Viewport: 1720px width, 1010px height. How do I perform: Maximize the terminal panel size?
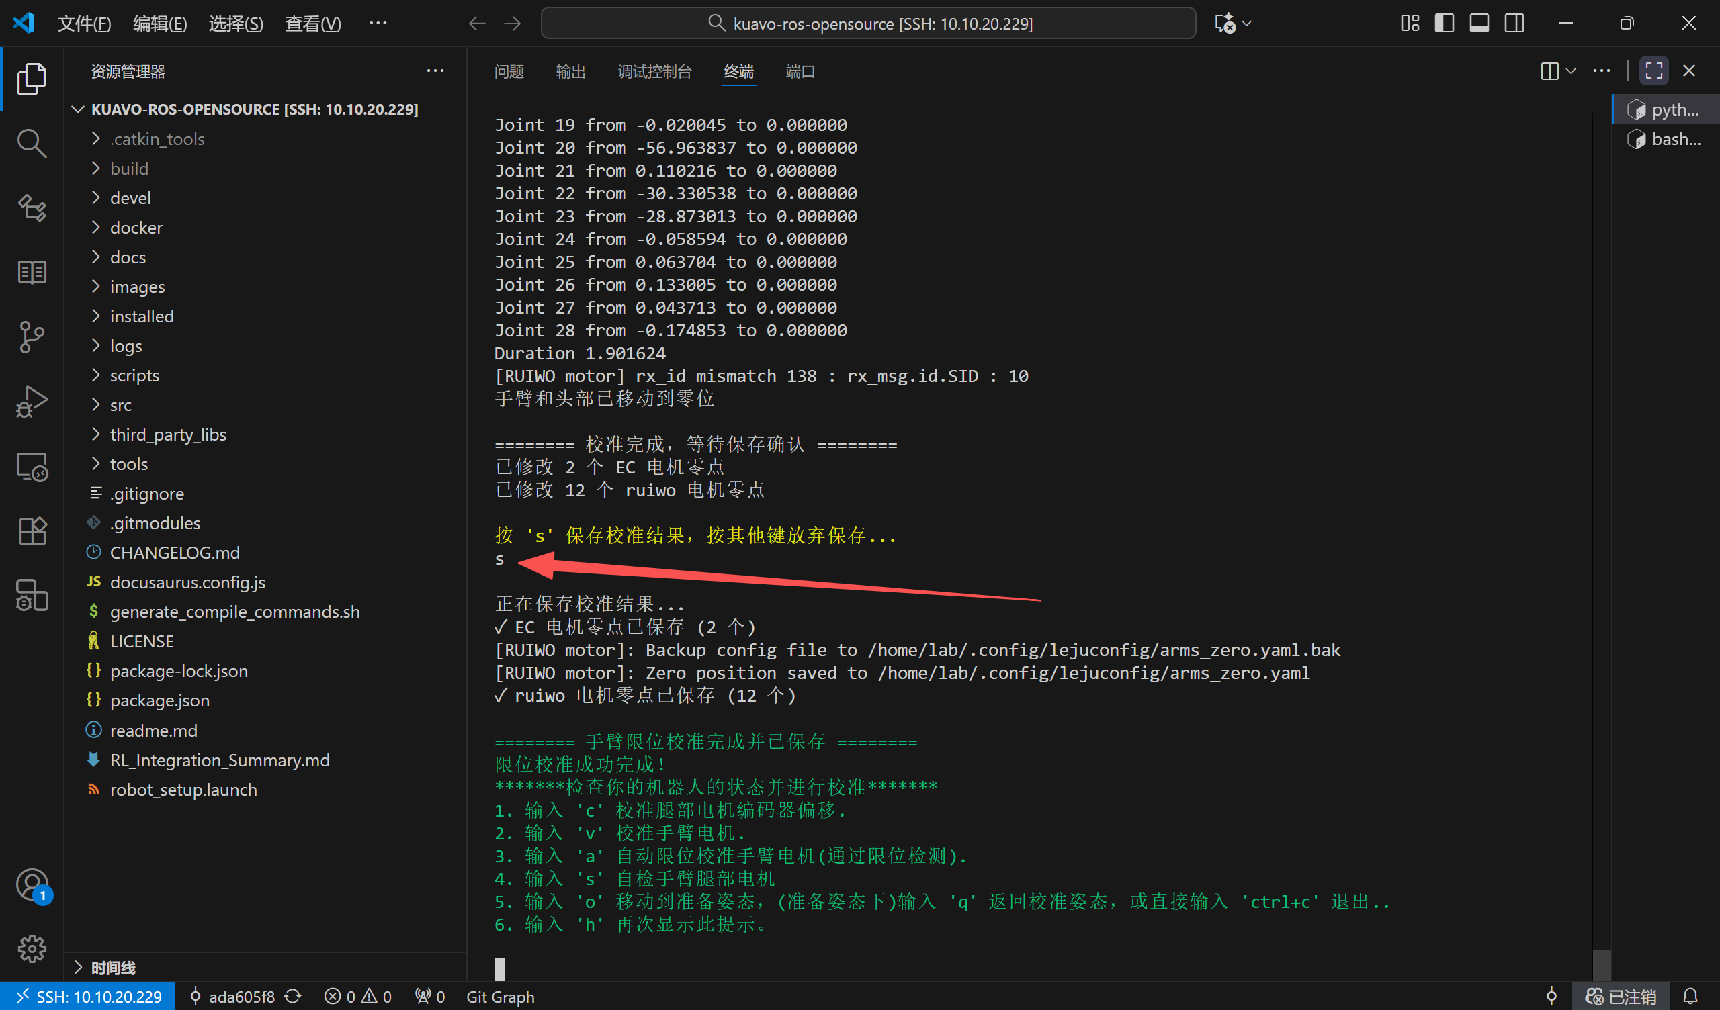[1653, 71]
